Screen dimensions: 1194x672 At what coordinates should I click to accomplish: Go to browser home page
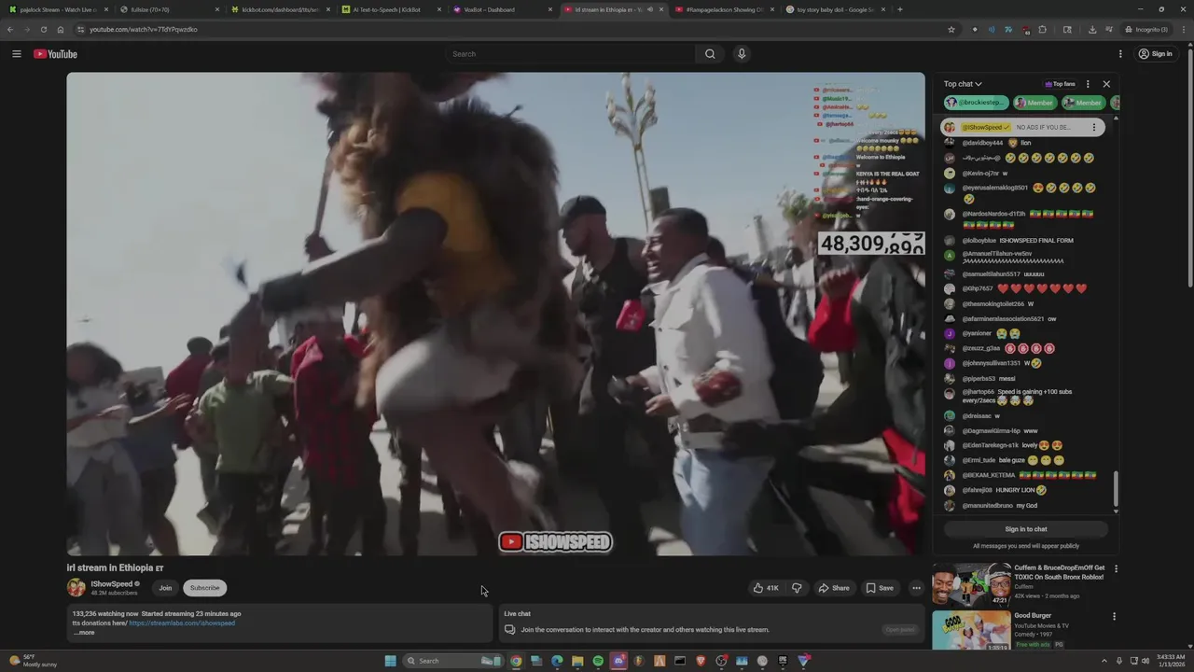pos(61,29)
